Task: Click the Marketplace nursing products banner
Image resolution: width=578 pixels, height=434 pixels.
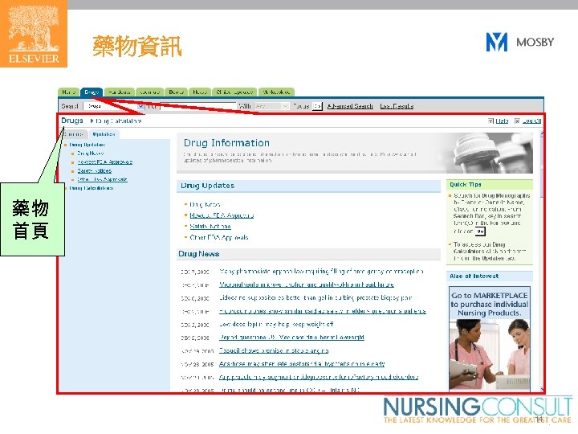Action: pyautogui.click(x=490, y=339)
